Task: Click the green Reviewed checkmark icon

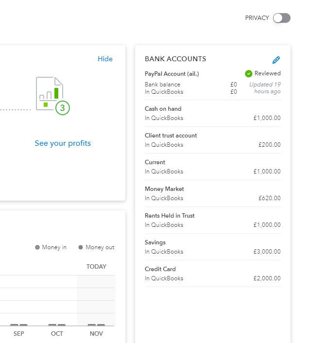Action: (248, 74)
